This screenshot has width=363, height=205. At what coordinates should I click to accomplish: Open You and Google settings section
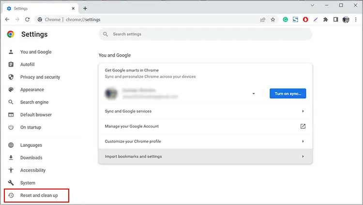click(36, 52)
